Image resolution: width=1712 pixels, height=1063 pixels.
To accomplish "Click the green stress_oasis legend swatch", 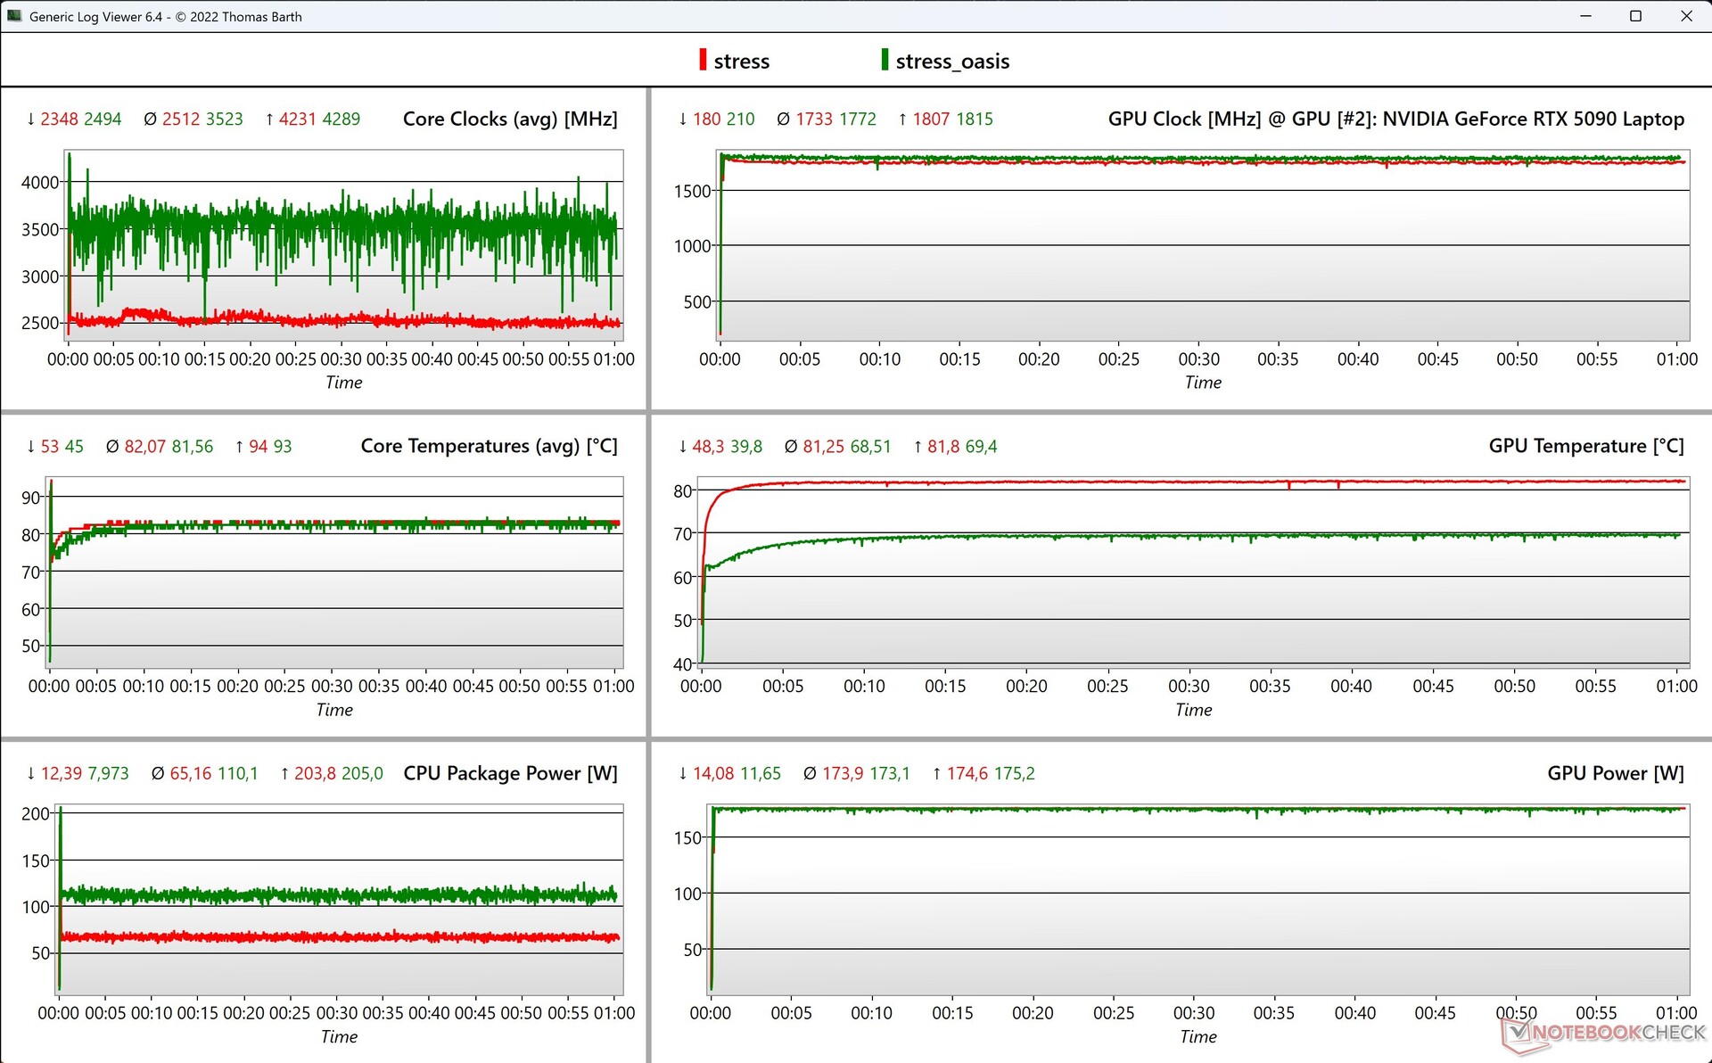I will 885,60.
